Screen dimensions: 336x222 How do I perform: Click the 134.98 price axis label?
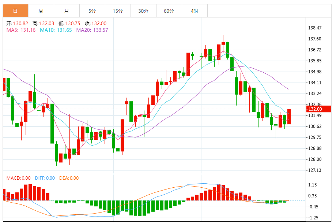pyautogui.click(x=315, y=72)
